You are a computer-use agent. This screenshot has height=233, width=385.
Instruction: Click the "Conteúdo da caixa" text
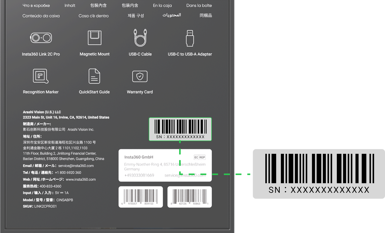coord(41,16)
